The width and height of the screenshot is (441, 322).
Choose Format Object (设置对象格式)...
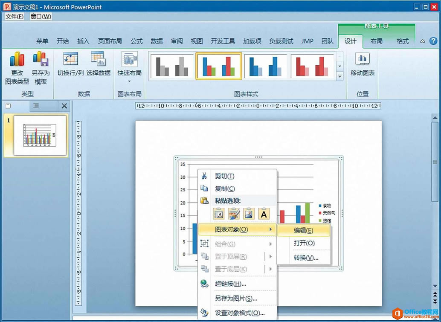[238, 313]
